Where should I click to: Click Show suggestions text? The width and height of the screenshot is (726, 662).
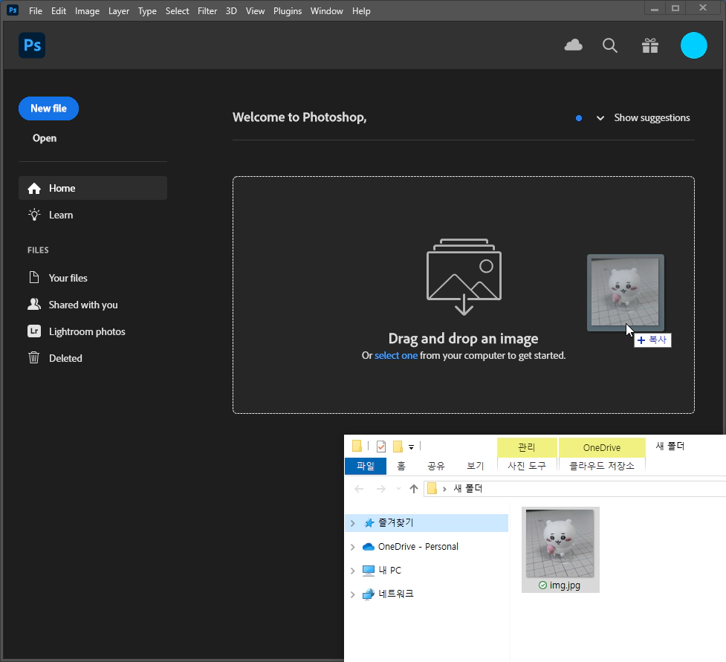[x=652, y=117]
